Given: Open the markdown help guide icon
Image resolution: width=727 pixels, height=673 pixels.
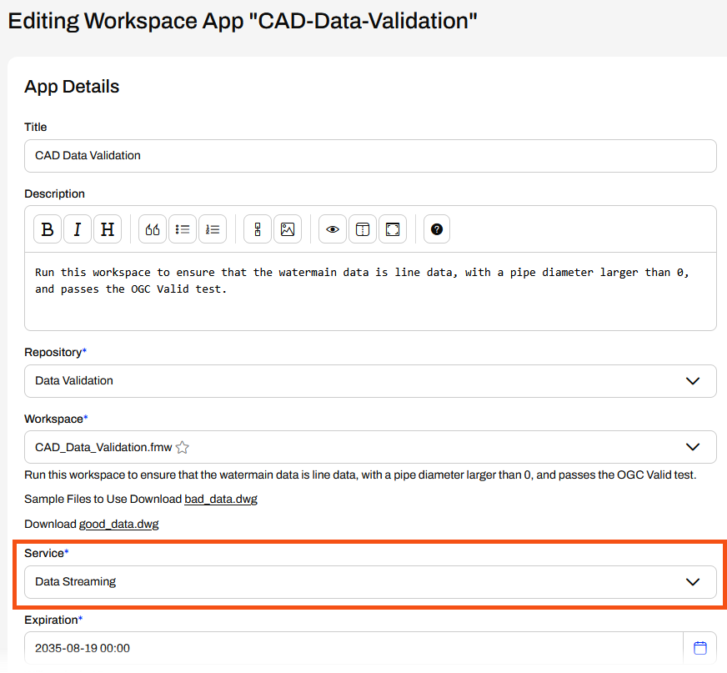Looking at the screenshot, I should click(x=437, y=229).
